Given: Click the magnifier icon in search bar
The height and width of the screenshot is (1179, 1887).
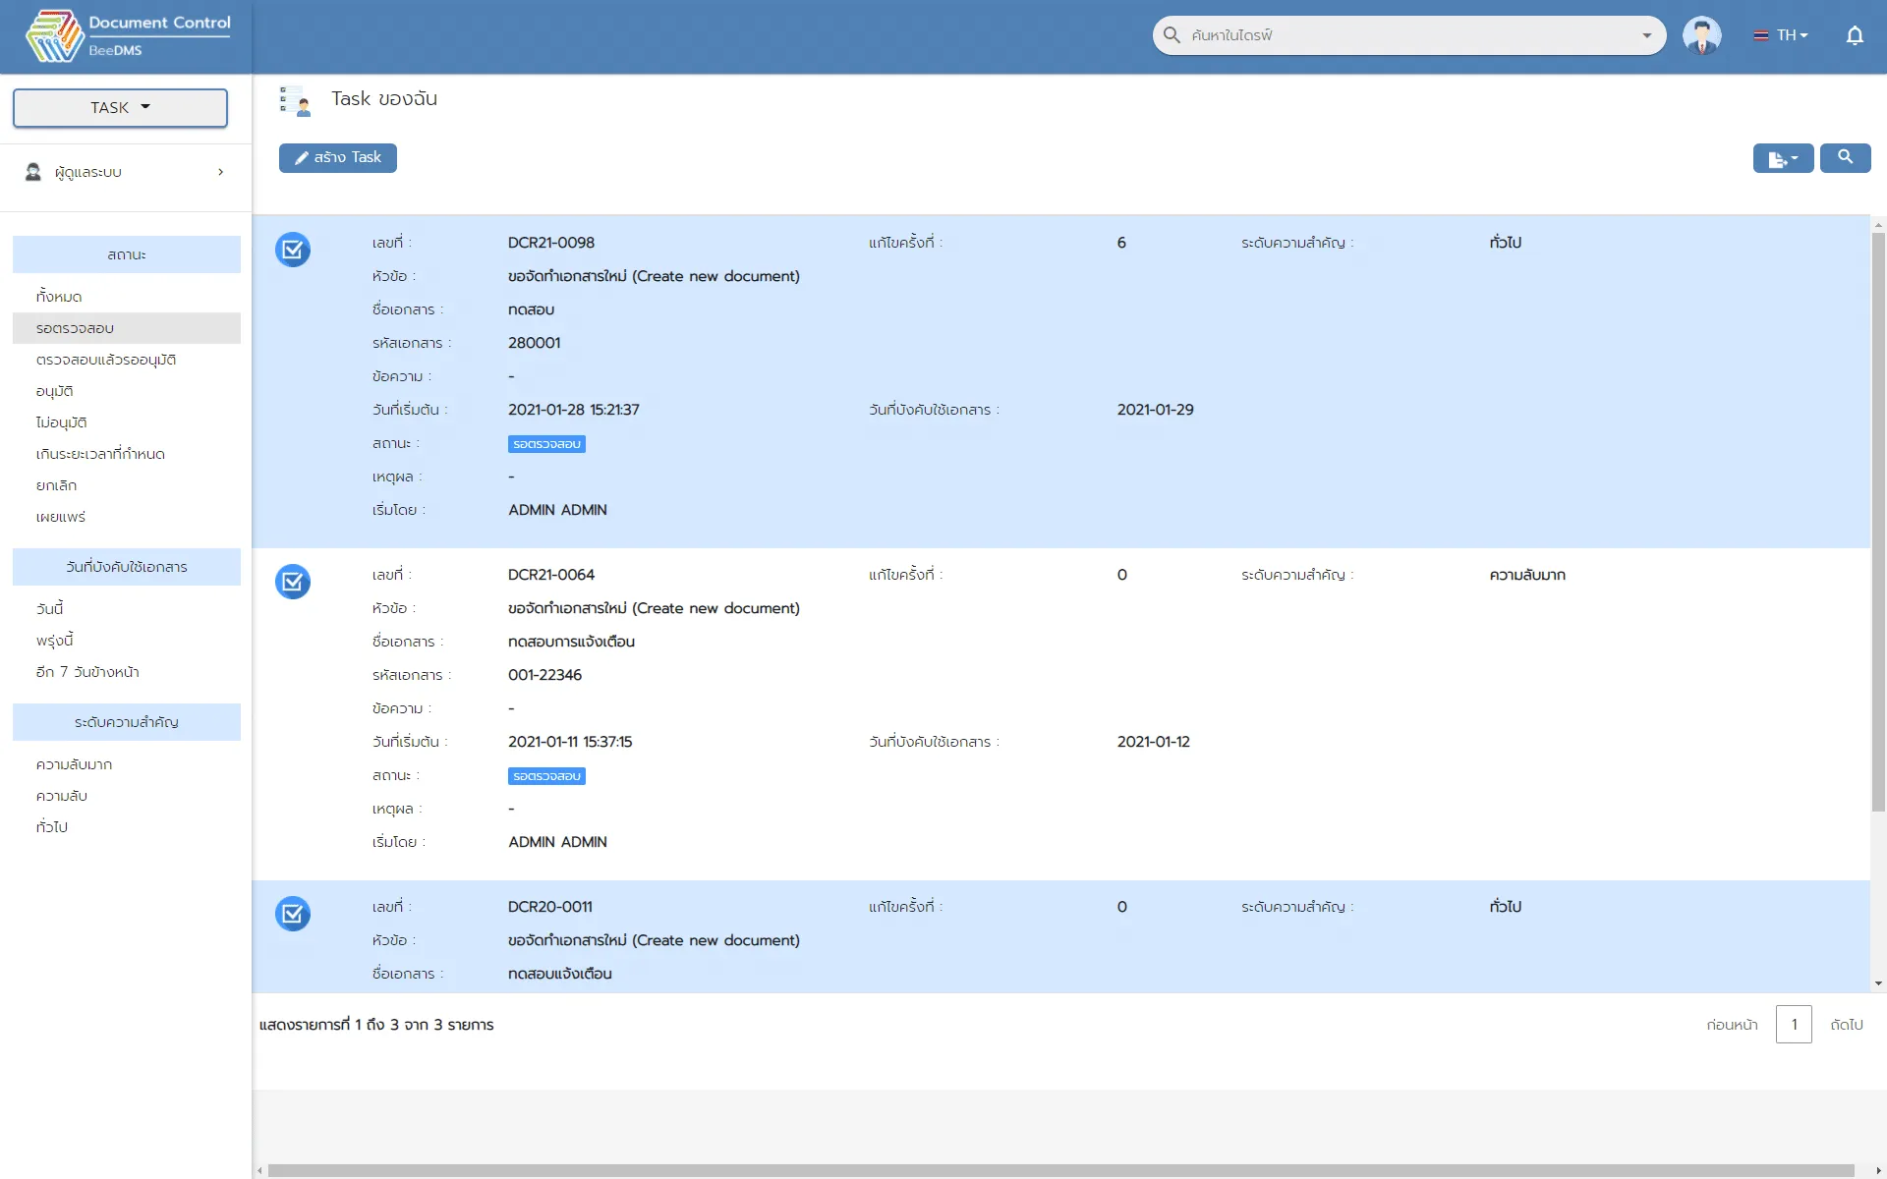Looking at the screenshot, I should (x=1172, y=35).
